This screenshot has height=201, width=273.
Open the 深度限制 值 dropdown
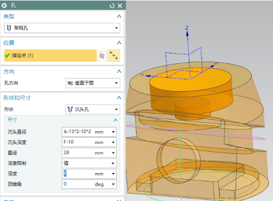(89, 163)
